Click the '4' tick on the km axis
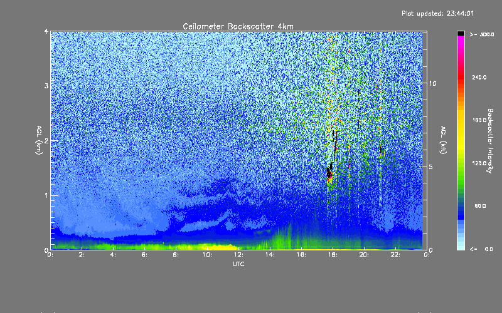502x313 pixels. point(46,31)
